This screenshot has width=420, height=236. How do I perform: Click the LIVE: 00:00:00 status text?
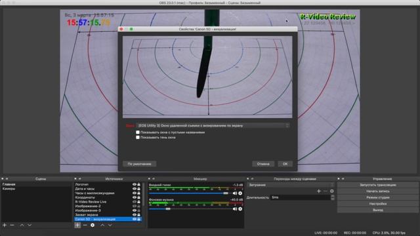coord(325,233)
